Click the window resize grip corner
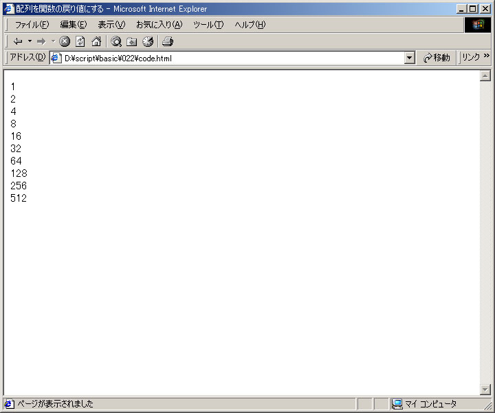Viewport: 495px width, 413px height. (487, 405)
